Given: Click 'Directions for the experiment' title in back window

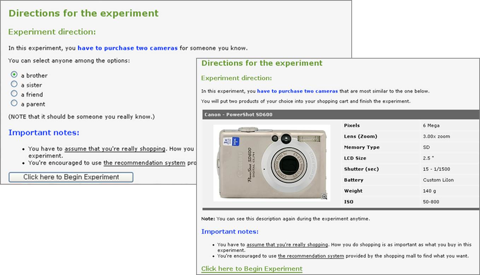Looking at the screenshot, I should tap(83, 13).
